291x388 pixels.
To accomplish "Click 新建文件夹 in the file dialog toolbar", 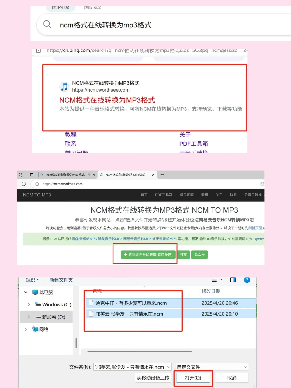I will pyautogui.click(x=61, y=280).
